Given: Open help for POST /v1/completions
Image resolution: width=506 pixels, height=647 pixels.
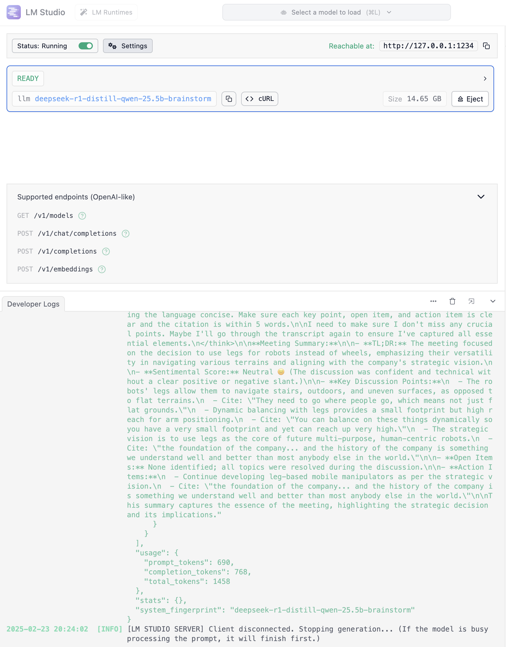Looking at the screenshot, I should pos(106,251).
